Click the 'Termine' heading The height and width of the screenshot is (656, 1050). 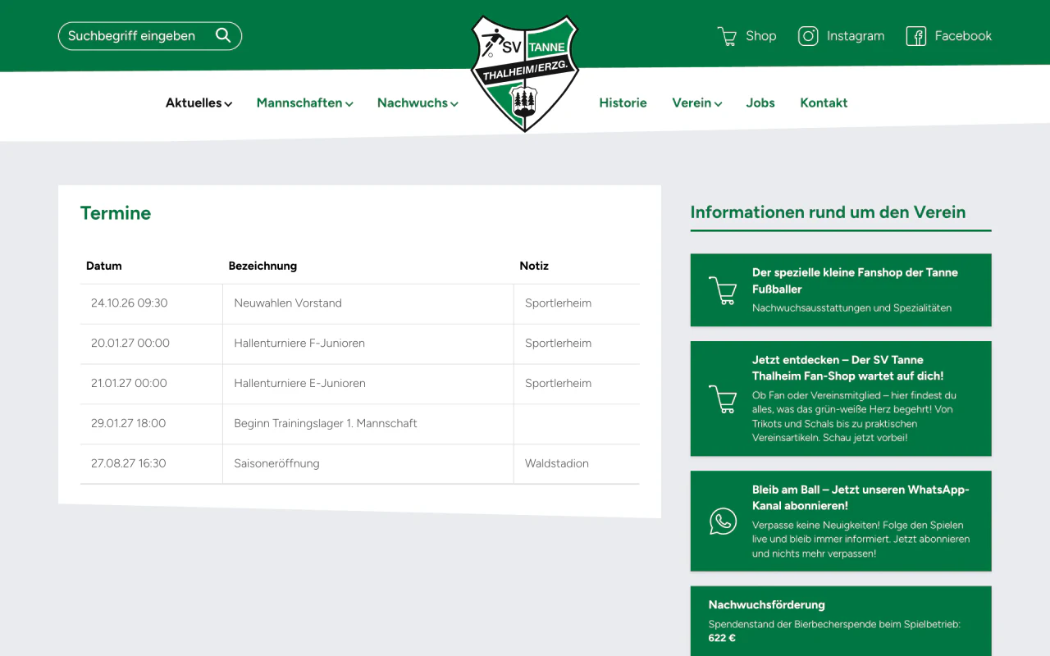pyautogui.click(x=116, y=213)
